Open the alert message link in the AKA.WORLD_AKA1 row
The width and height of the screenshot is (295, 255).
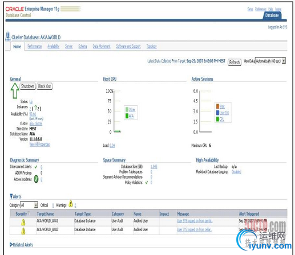[x=195, y=221]
